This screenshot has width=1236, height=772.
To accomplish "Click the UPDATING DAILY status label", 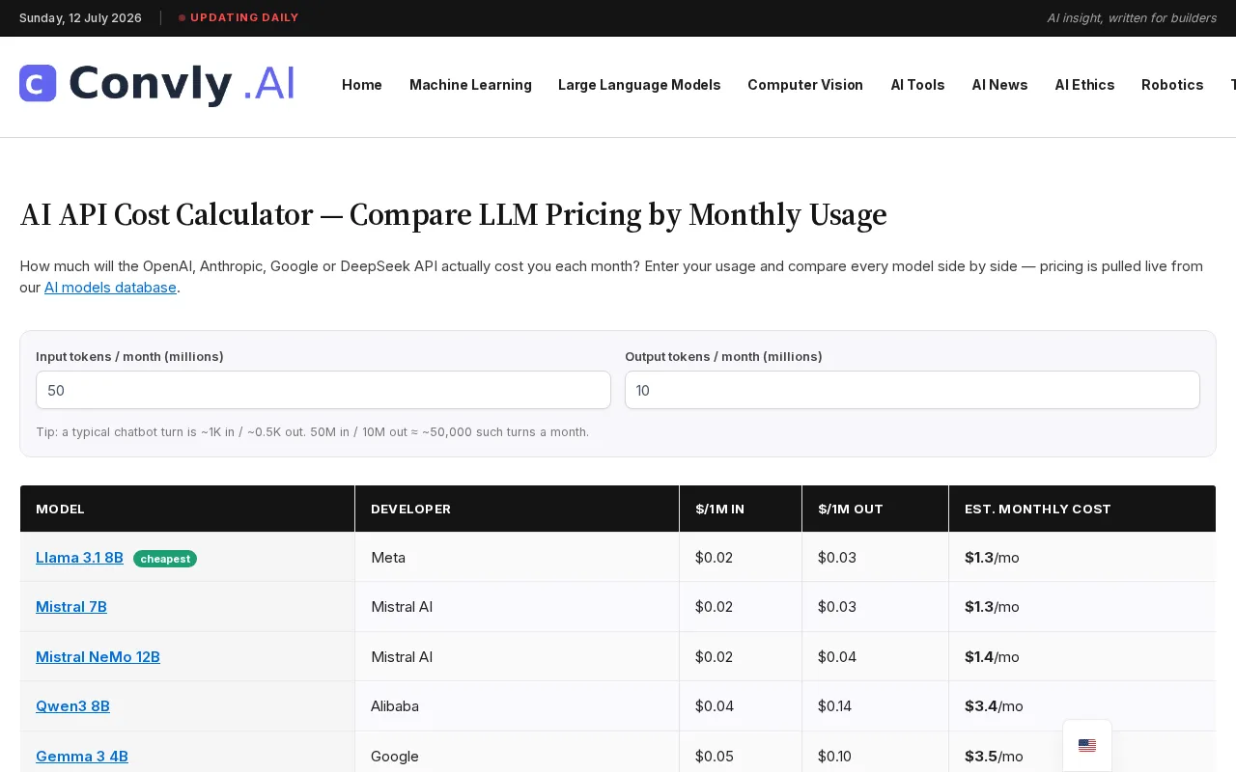I will pos(244,17).
